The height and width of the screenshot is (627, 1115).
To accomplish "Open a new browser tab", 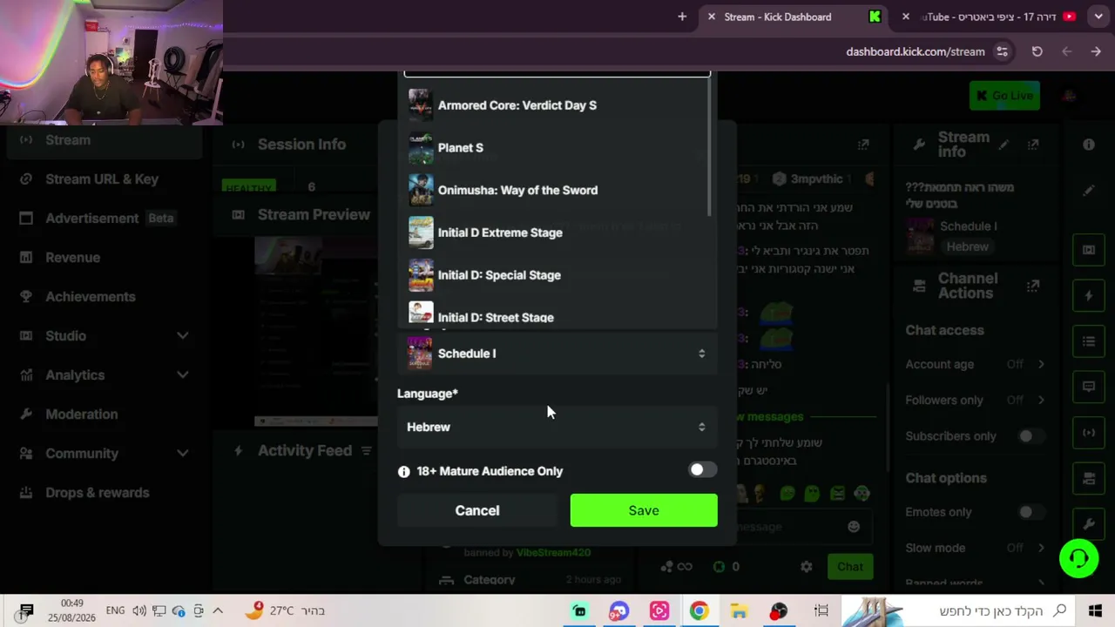I will point(682,17).
